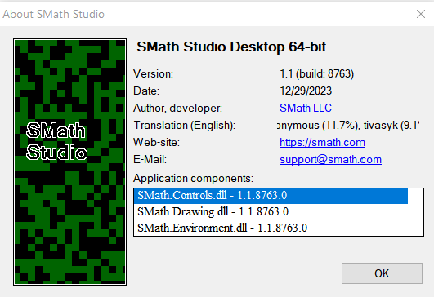This screenshot has width=434, height=297.
Task: Click the Author, developer label
Action: click(177, 108)
